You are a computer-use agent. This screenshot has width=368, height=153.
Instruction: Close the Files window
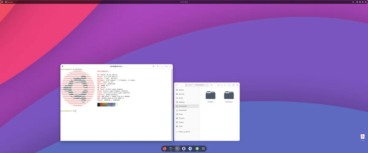(x=237, y=85)
